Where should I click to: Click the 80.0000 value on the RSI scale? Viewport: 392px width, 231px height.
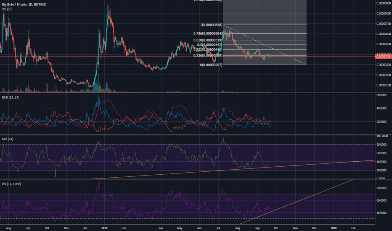click(381, 188)
